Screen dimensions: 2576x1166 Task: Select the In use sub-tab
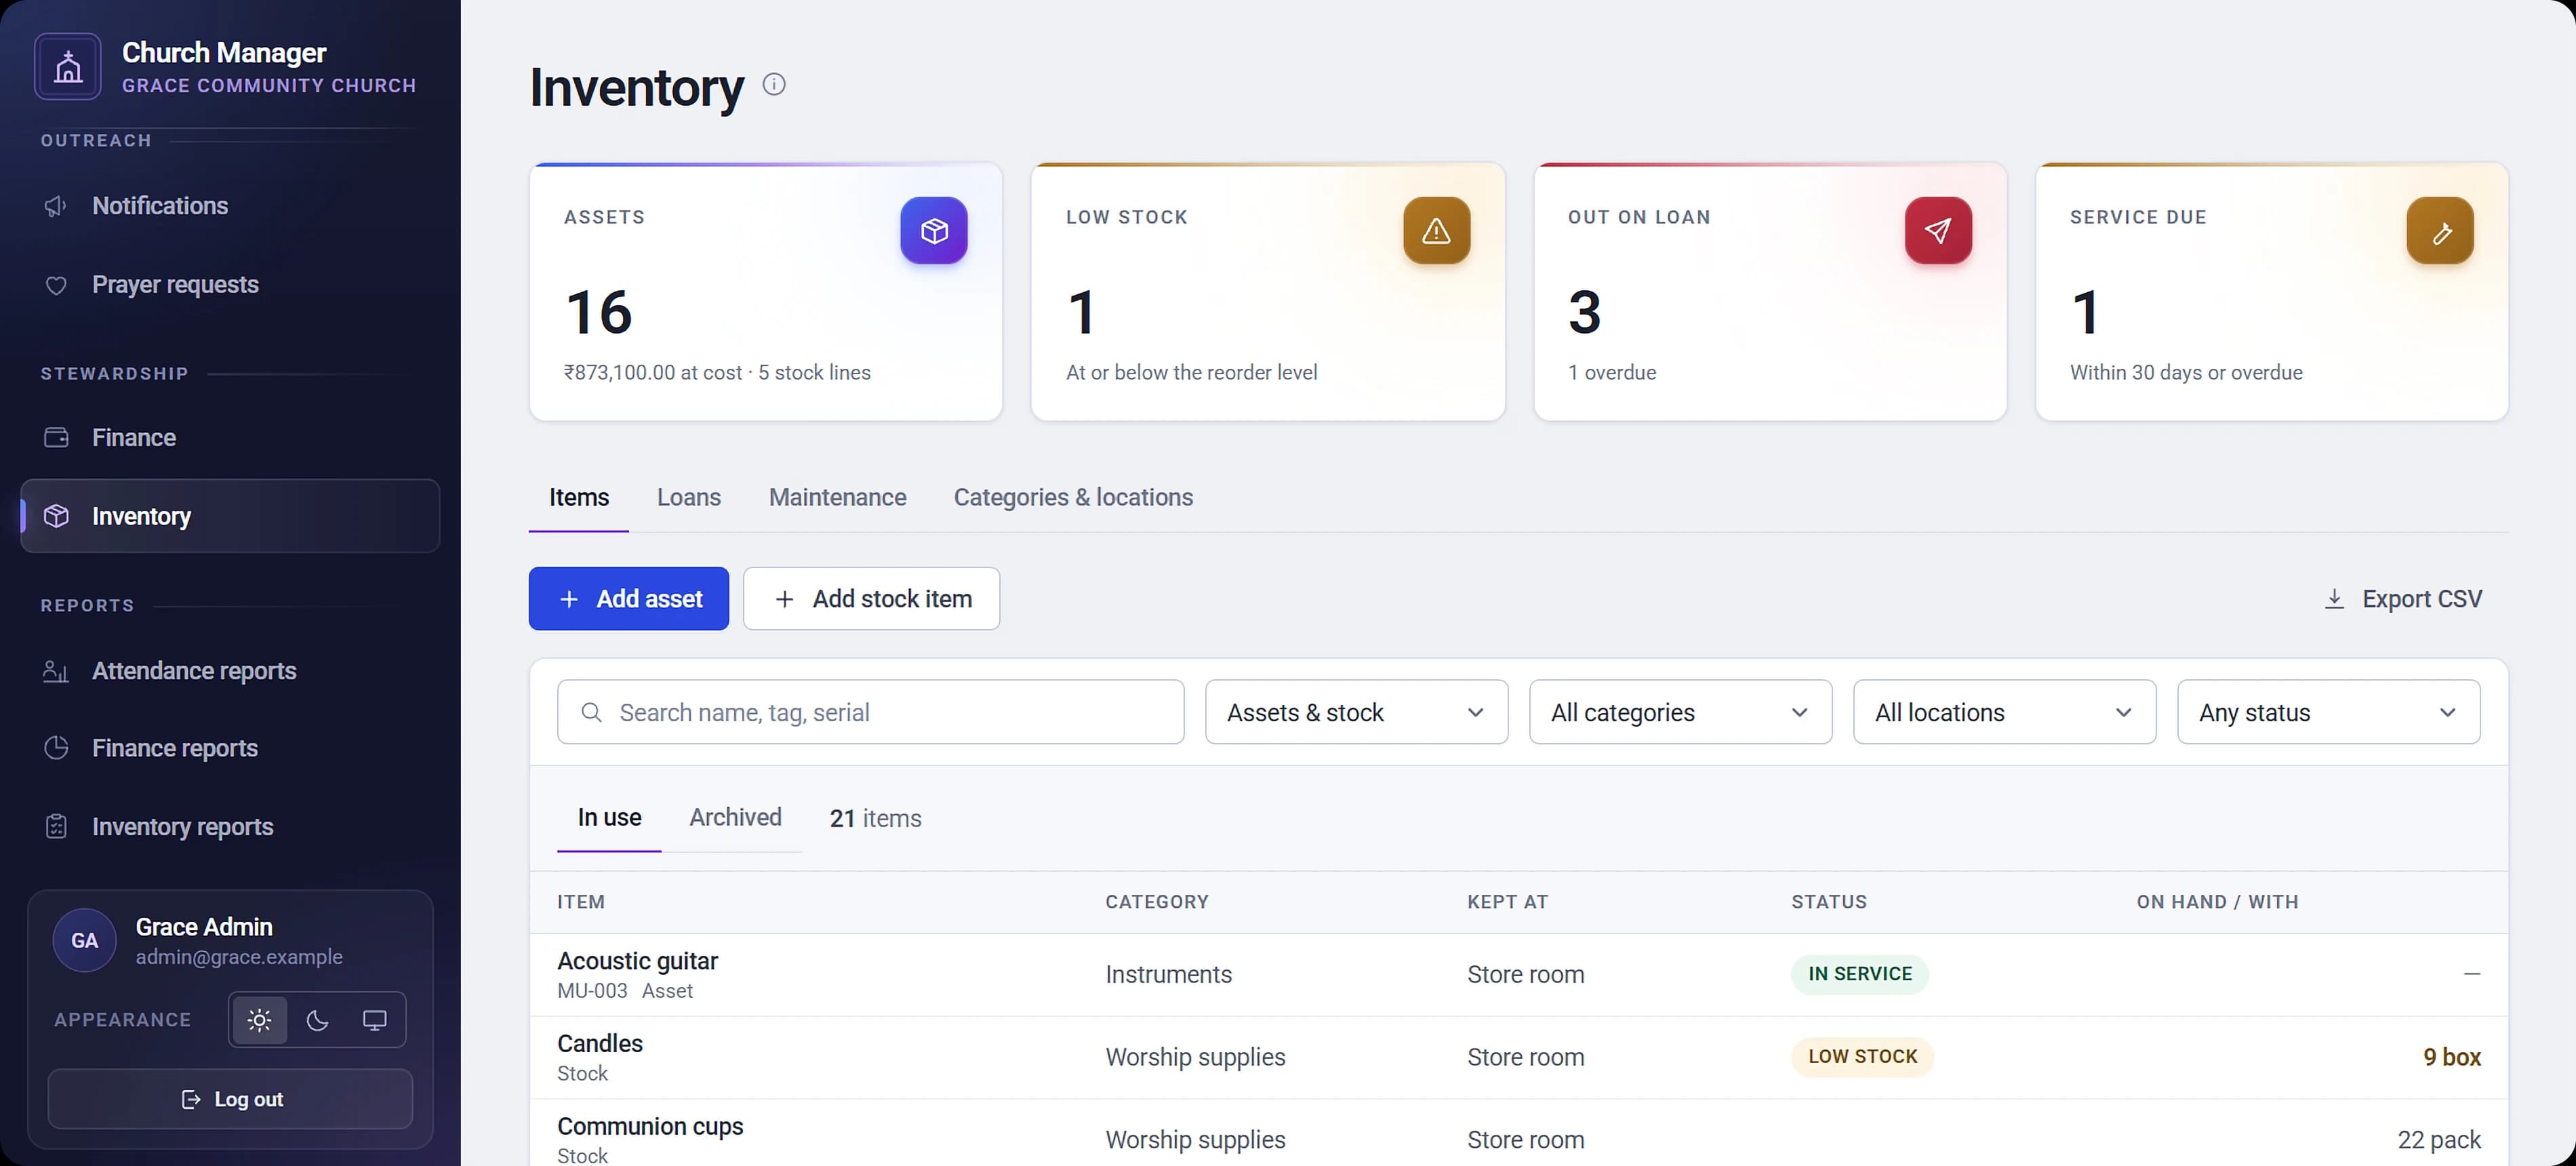click(x=609, y=818)
